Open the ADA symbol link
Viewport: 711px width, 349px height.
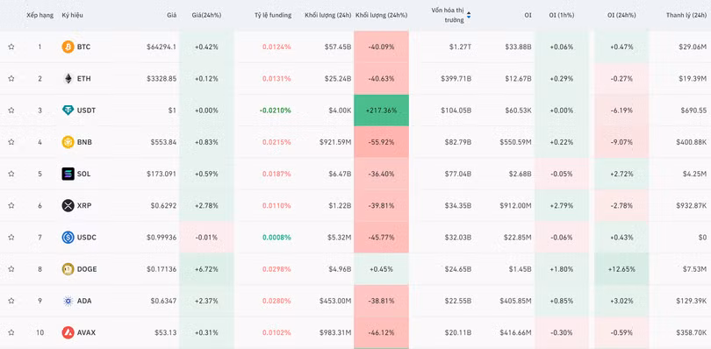[x=84, y=301]
